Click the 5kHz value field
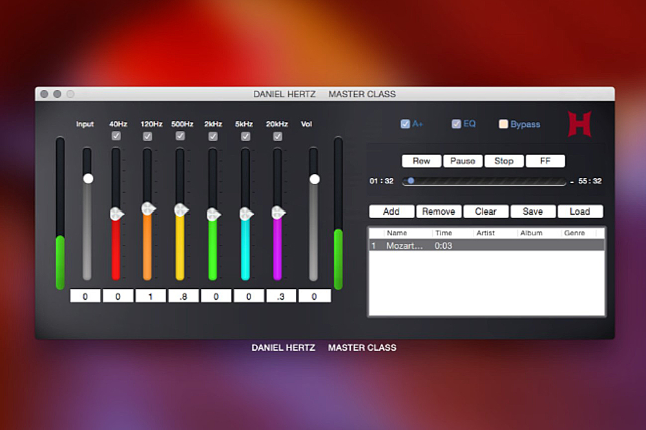The height and width of the screenshot is (430, 646). click(x=249, y=296)
